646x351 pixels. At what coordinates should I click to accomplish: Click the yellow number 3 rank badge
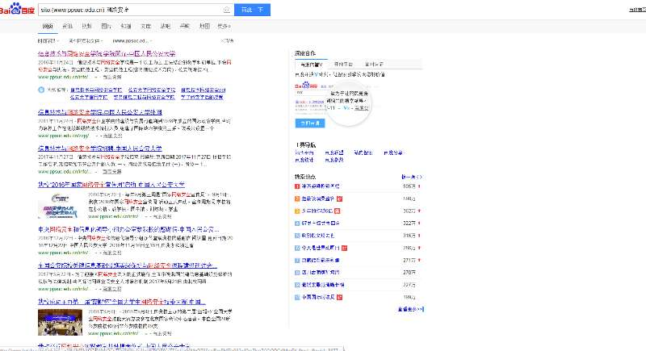coord(297,211)
